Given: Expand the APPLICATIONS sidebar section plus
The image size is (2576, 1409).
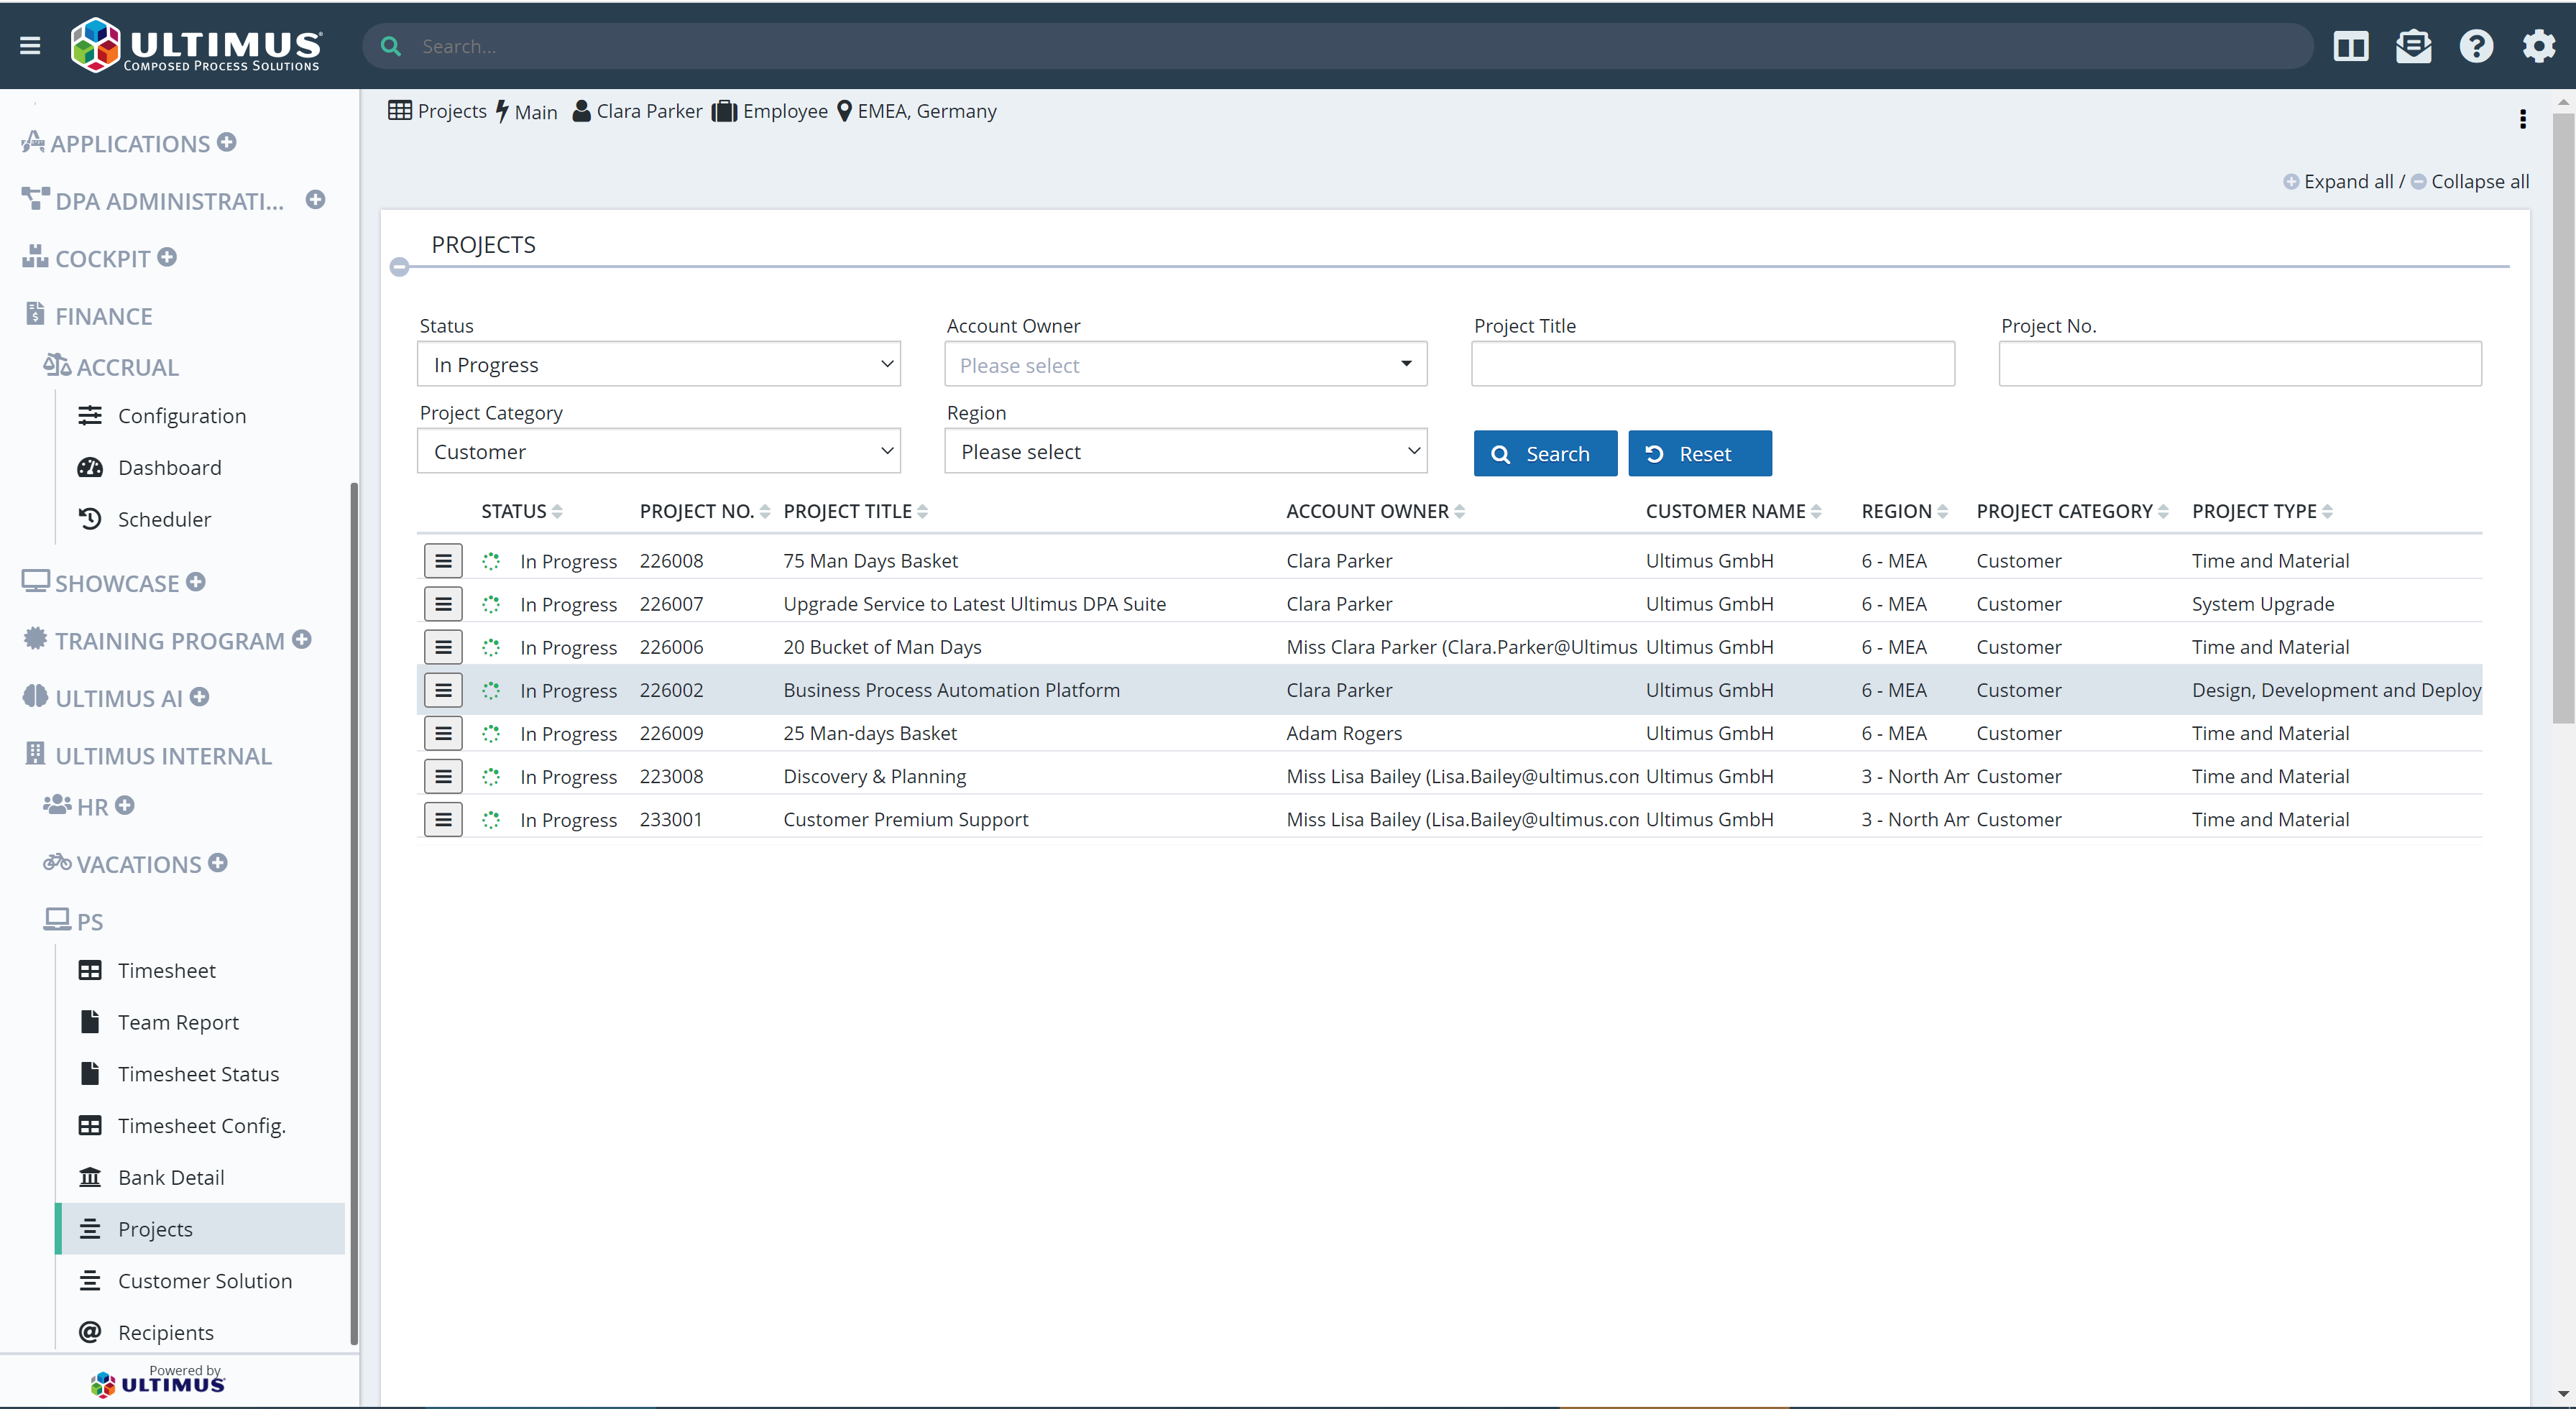Looking at the screenshot, I should click(x=227, y=142).
